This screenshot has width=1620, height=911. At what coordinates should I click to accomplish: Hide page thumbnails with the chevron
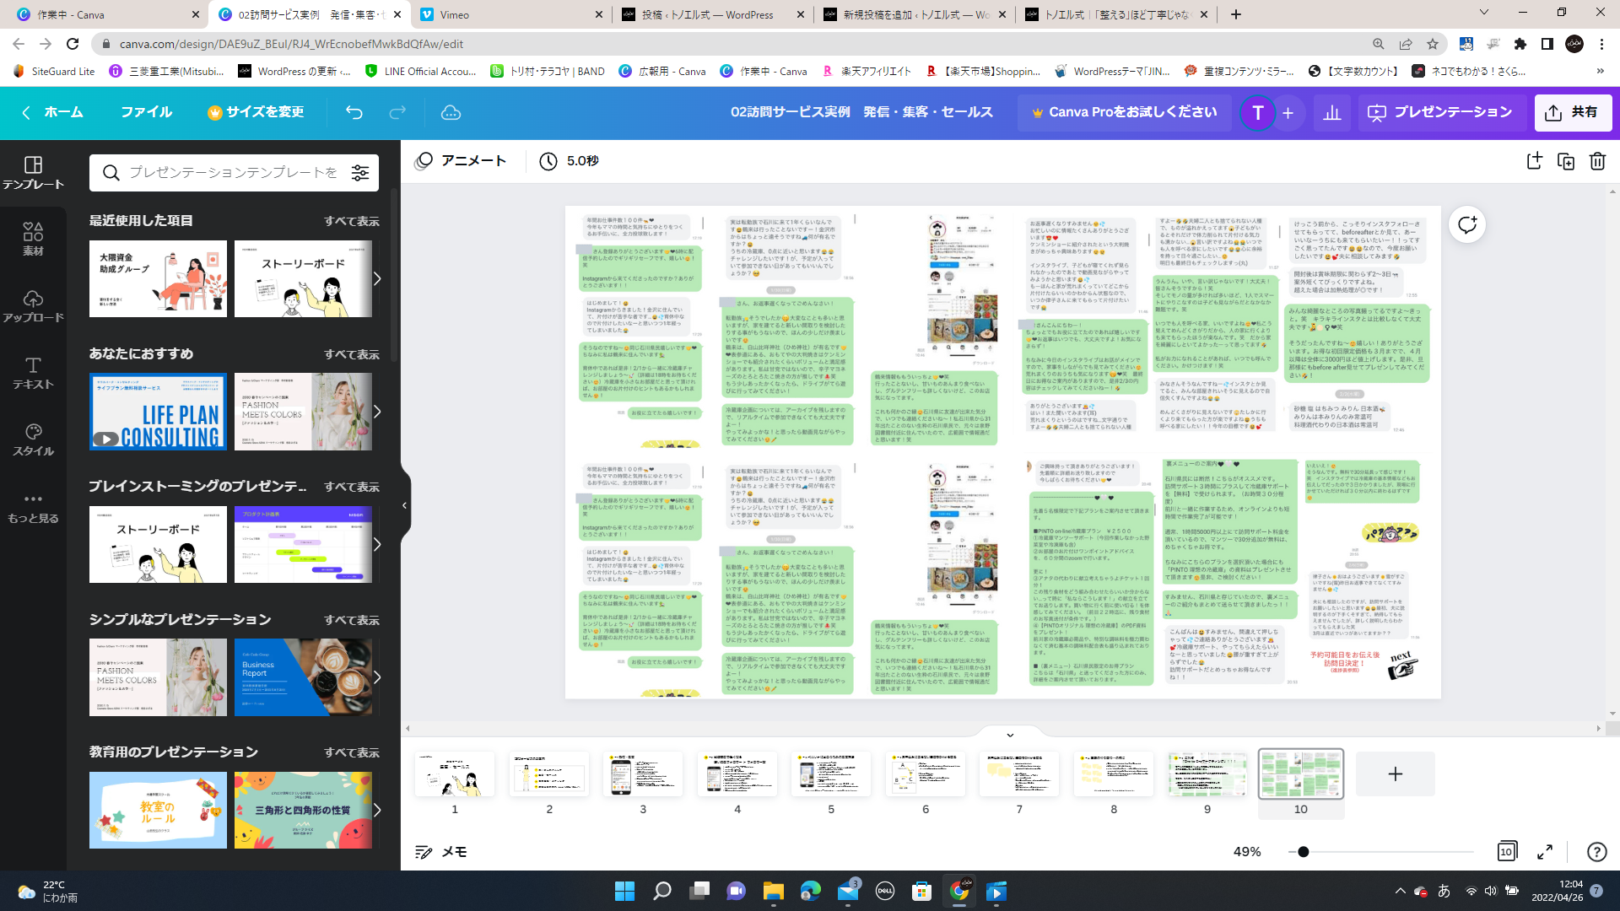(1010, 735)
